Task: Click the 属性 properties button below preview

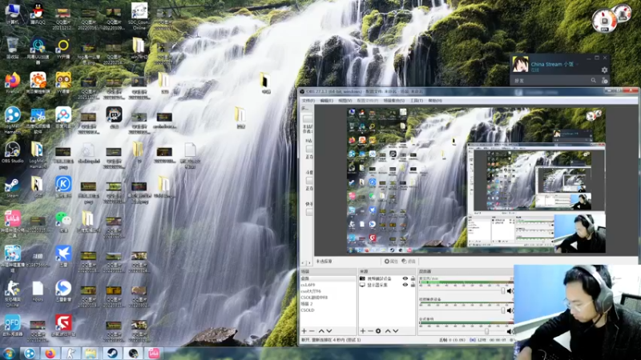Action: click(391, 262)
